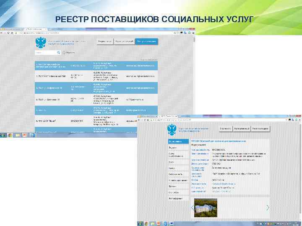Open browser menu icon in list window
The image size is (302, 226).
coord(193,33)
